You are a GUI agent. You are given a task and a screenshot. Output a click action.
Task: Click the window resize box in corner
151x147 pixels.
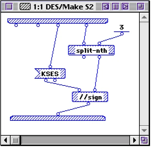144,140
